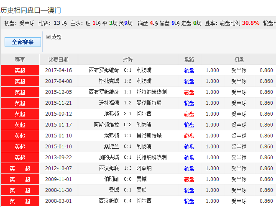Click 输盘 result in the 2017-04-16 row
276x207 pixels.
(x=189, y=70)
